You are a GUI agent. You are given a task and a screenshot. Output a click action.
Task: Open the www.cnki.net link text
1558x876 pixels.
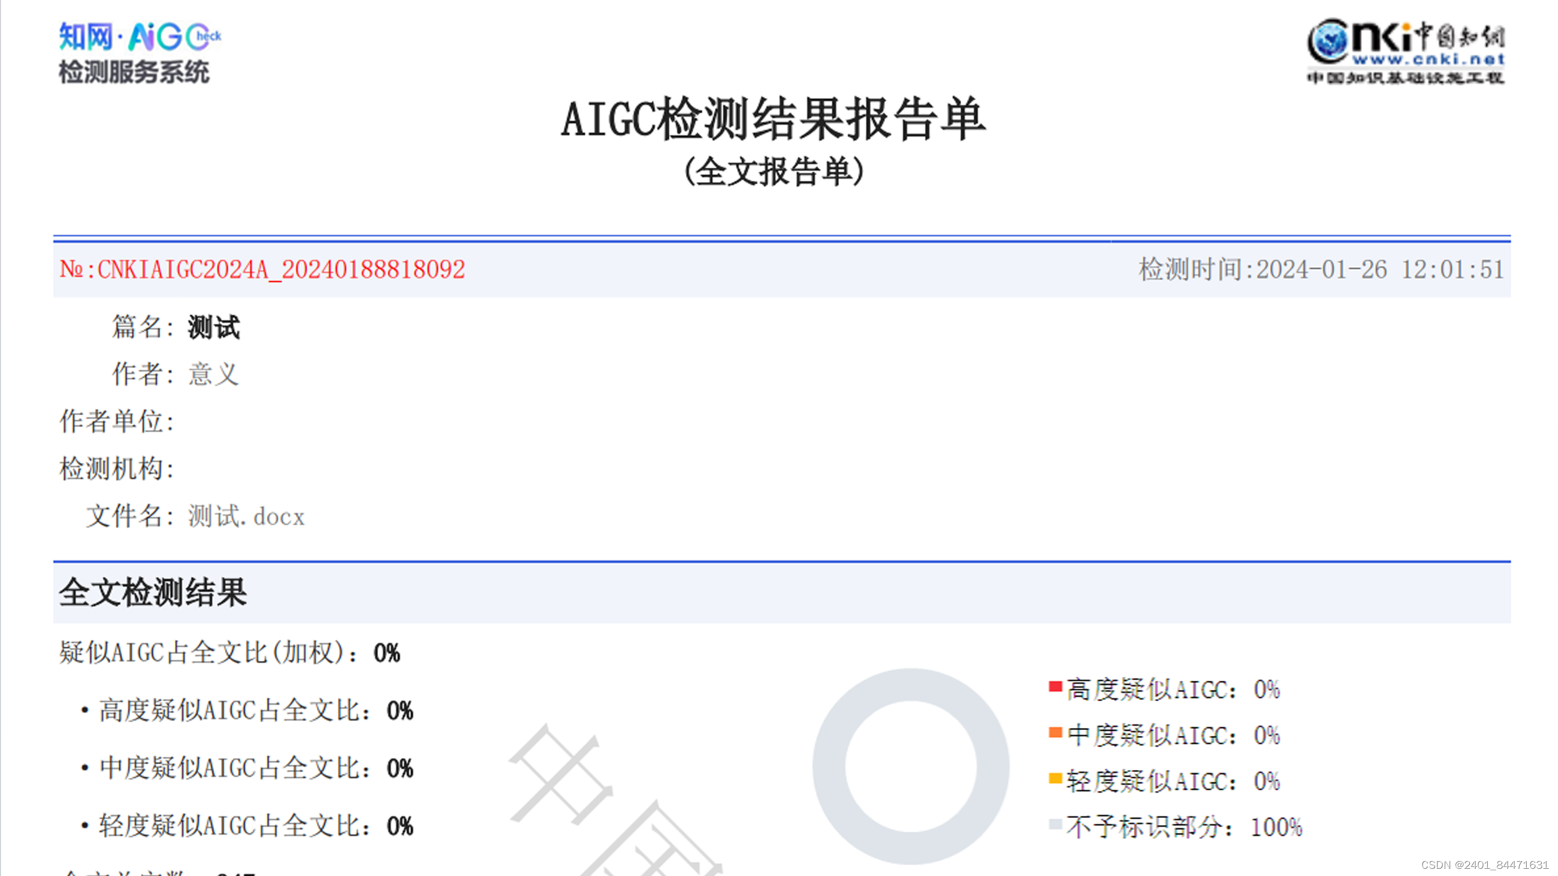click(1428, 60)
